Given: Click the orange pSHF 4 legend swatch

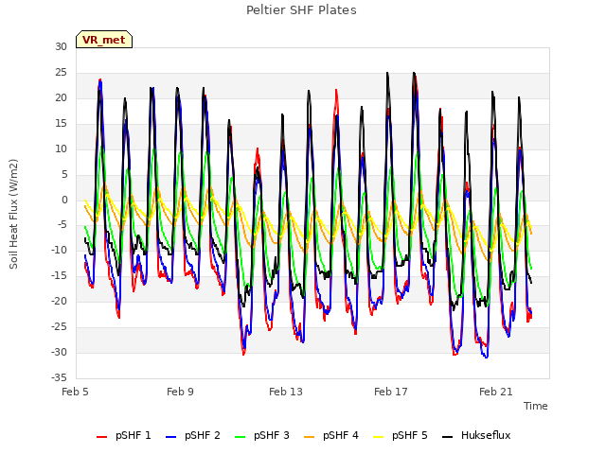Looking at the screenshot, I should click(x=310, y=437).
